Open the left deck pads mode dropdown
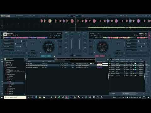 coord(9,50)
